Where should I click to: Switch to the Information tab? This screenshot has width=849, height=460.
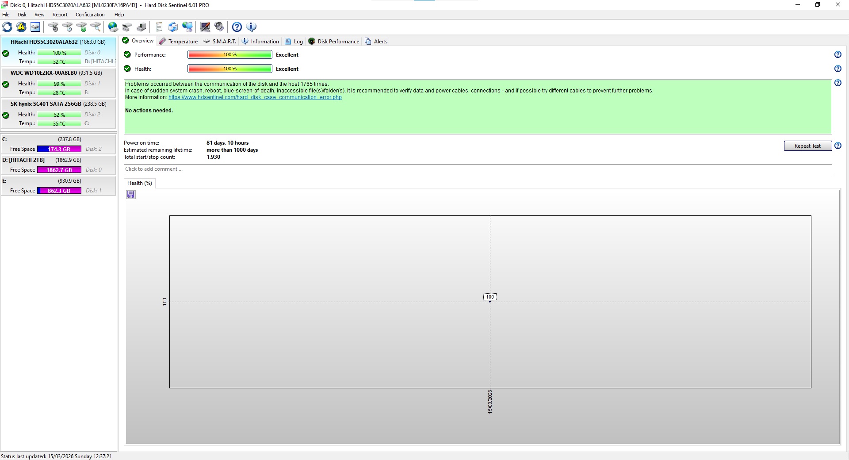point(260,41)
